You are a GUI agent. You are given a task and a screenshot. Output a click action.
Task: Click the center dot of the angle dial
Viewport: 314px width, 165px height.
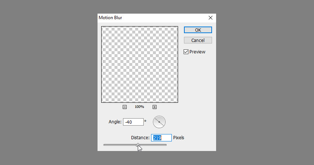(x=159, y=122)
